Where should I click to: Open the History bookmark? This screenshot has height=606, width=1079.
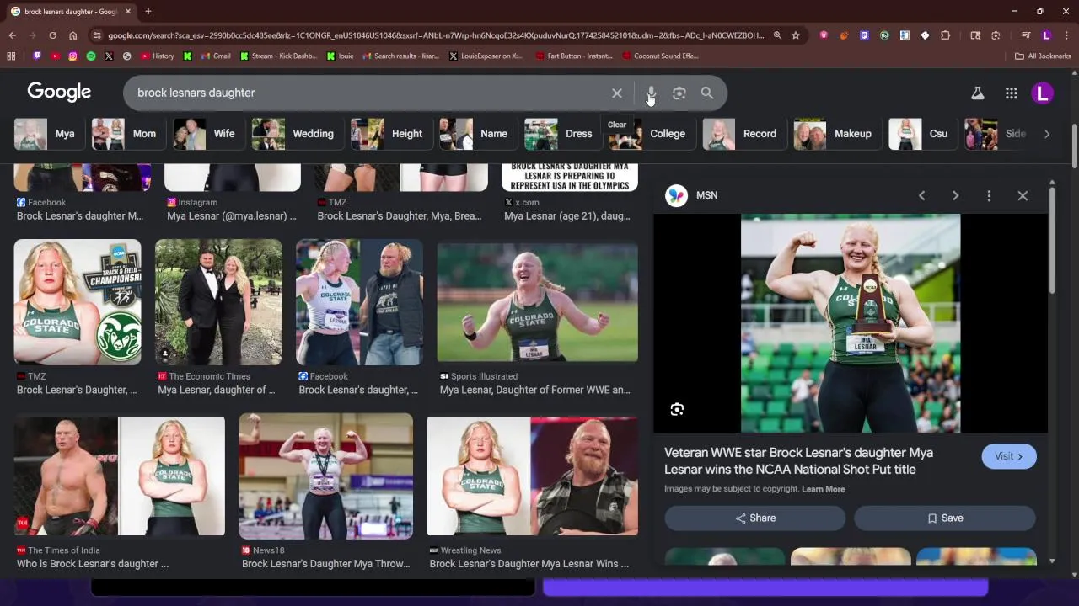click(x=158, y=56)
